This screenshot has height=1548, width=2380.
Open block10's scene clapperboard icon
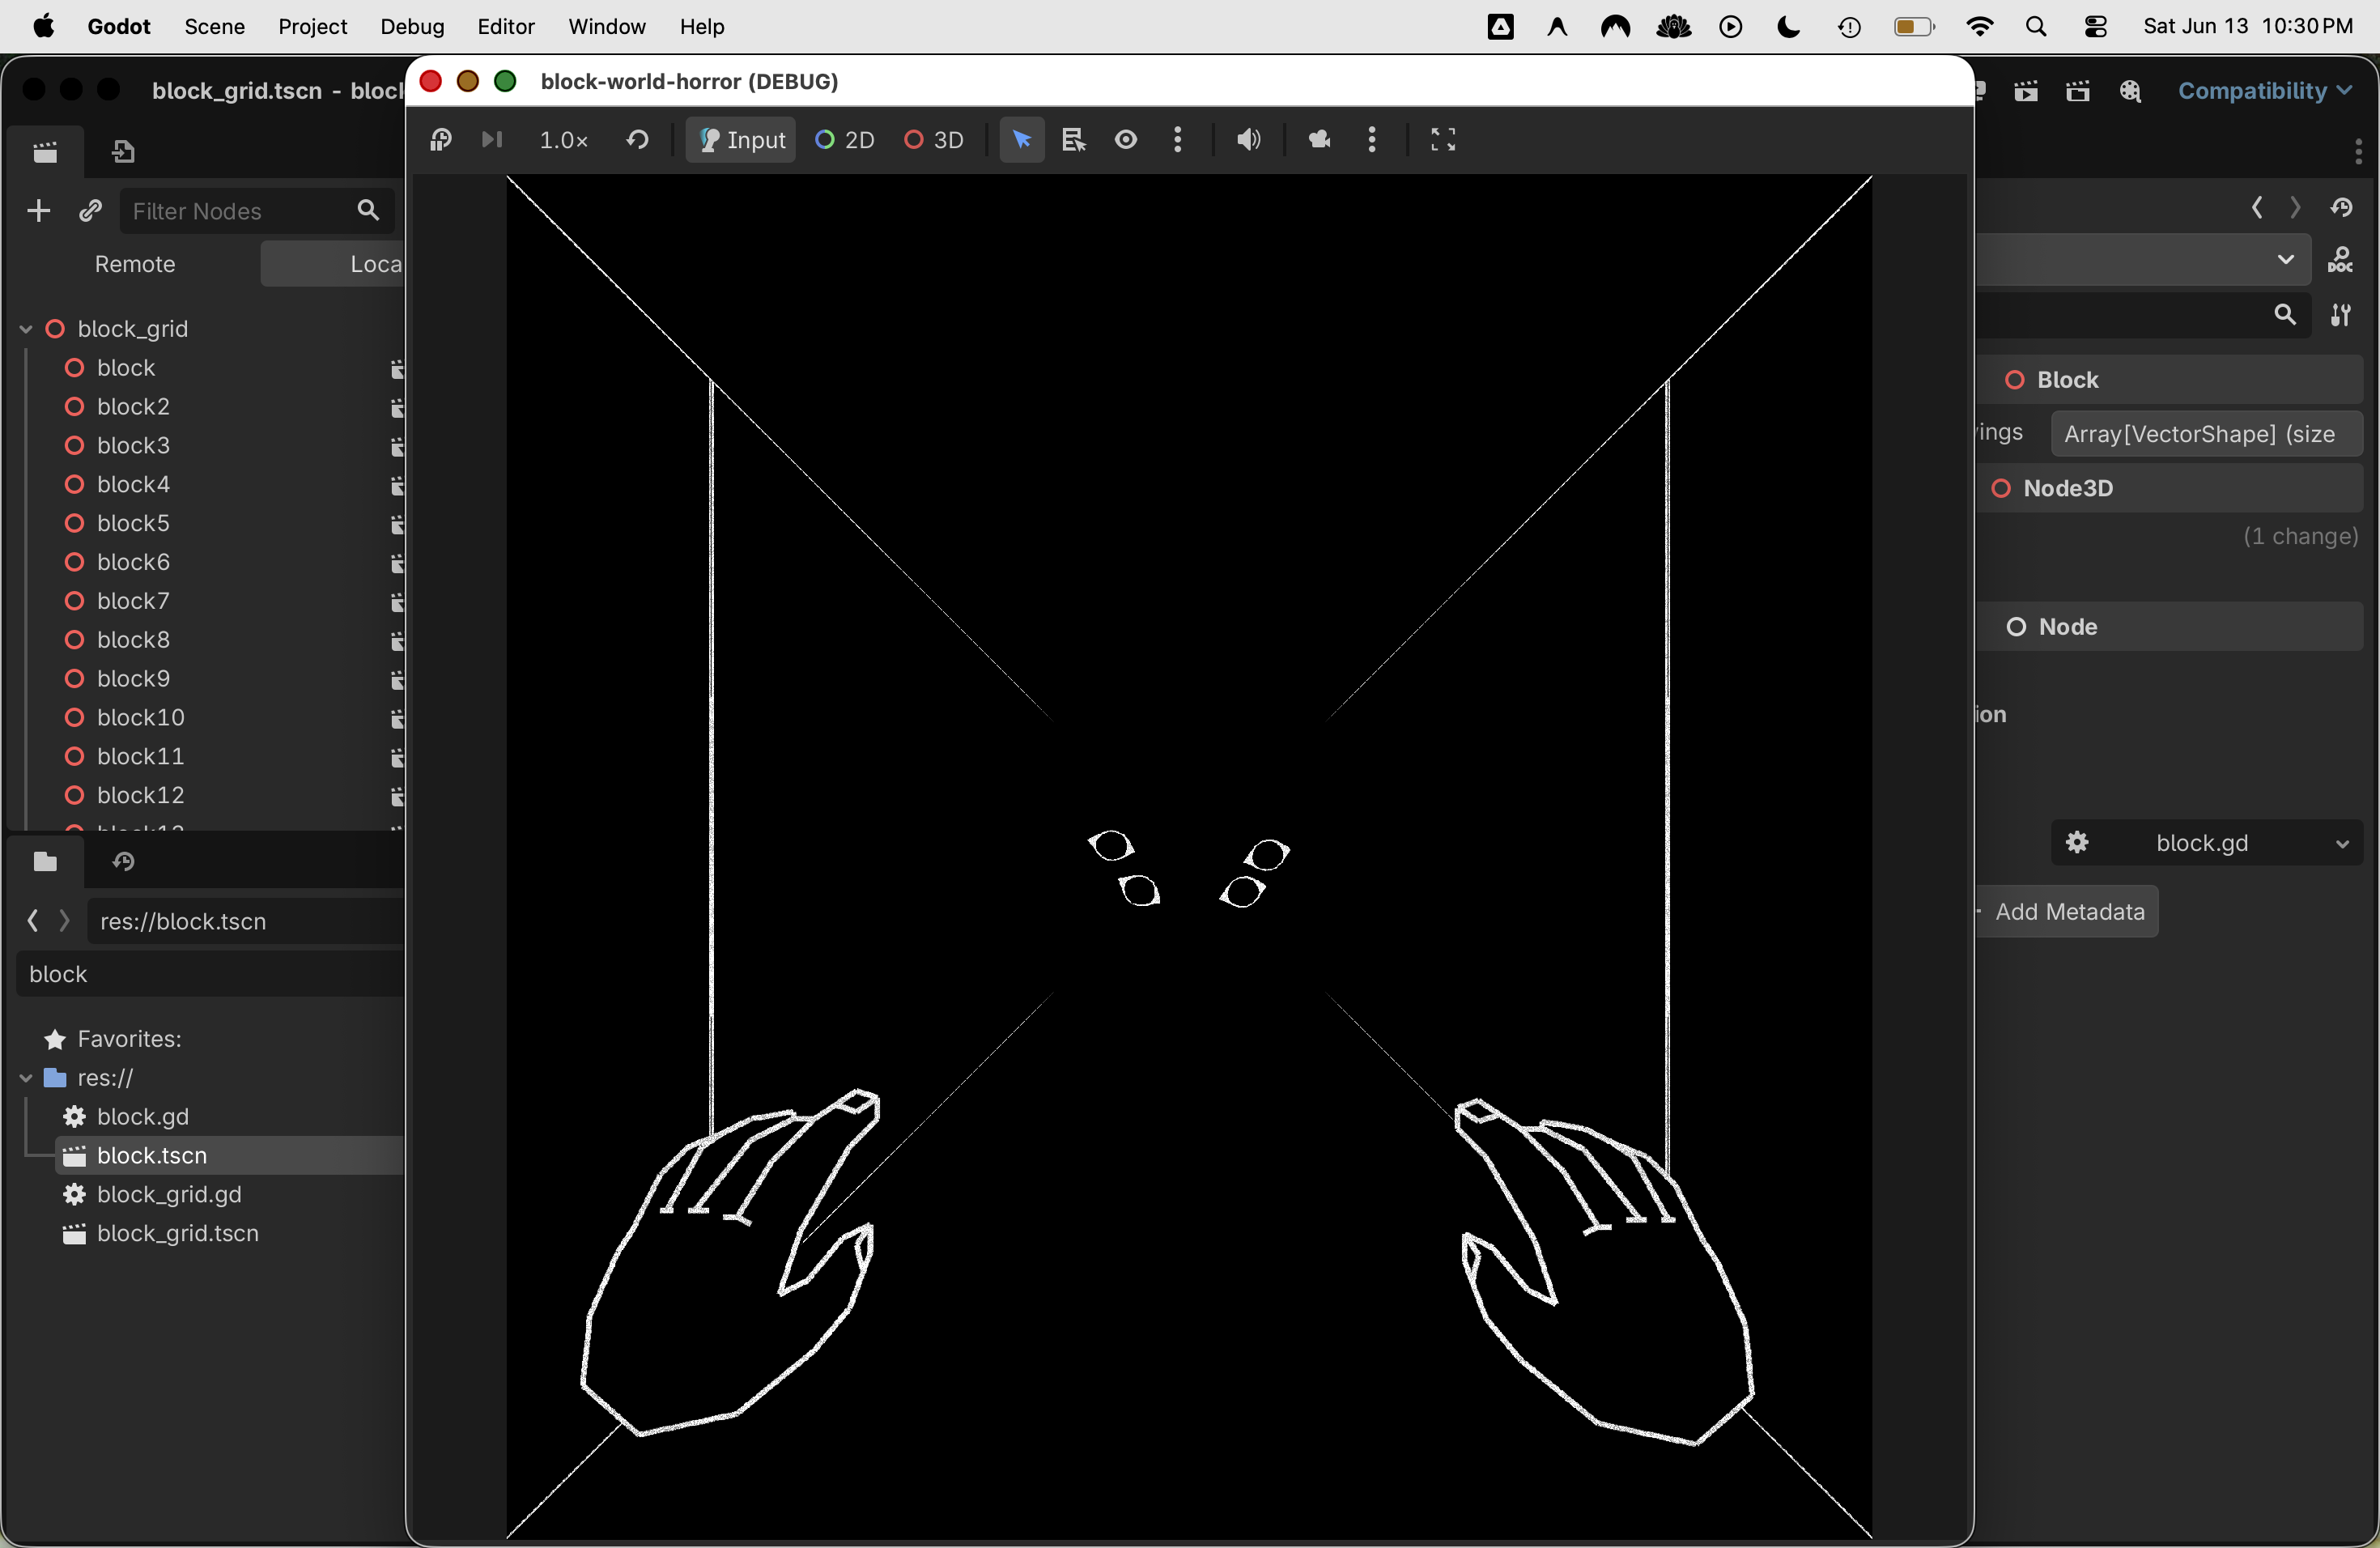[397, 718]
